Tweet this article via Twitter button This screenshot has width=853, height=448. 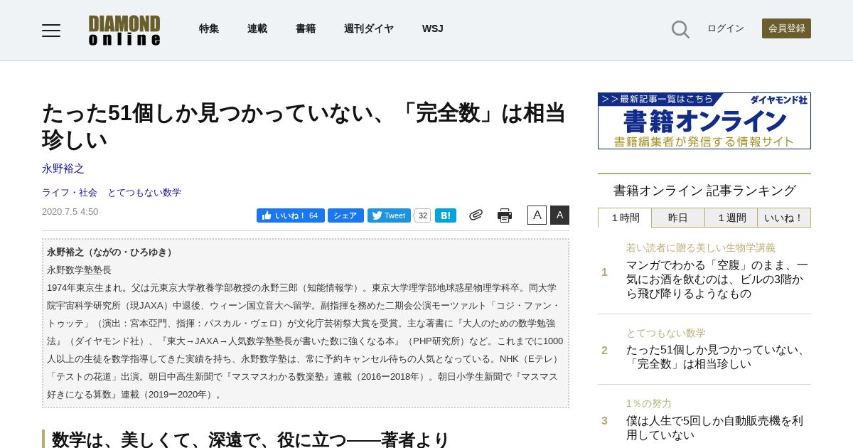389,215
